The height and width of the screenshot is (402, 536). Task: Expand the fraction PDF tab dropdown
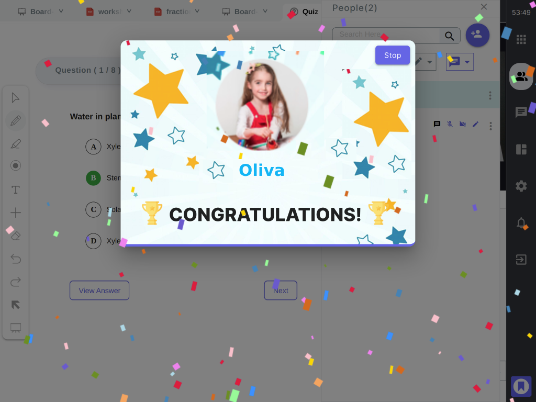pyautogui.click(x=197, y=12)
